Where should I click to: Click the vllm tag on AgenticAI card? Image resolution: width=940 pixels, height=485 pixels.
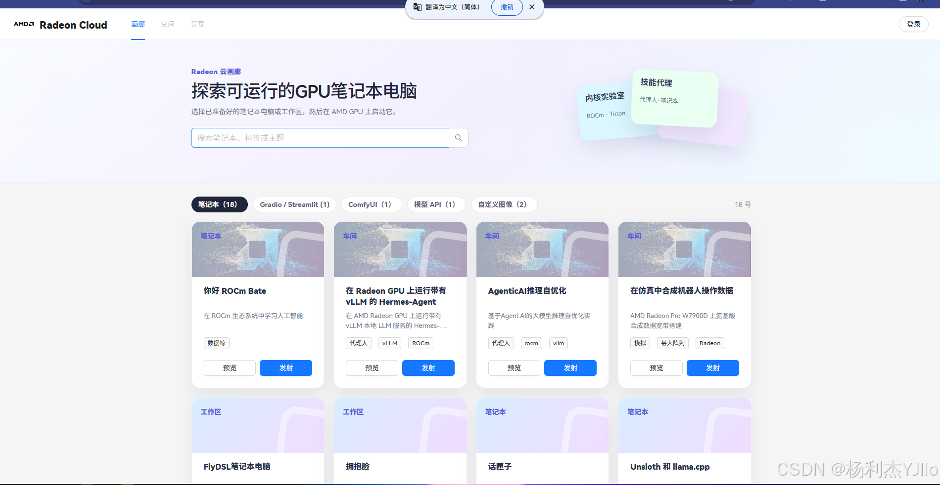[x=559, y=343]
